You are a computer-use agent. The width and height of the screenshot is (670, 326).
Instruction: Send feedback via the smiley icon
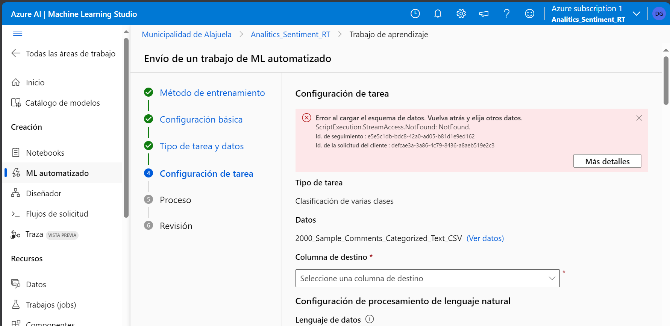click(529, 14)
